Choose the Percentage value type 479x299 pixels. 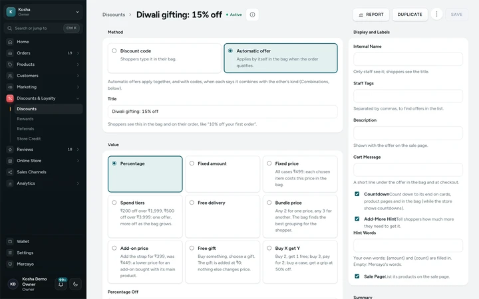click(x=145, y=174)
